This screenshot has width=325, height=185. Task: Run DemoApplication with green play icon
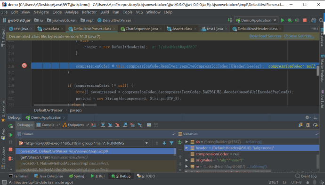click(x=283, y=20)
